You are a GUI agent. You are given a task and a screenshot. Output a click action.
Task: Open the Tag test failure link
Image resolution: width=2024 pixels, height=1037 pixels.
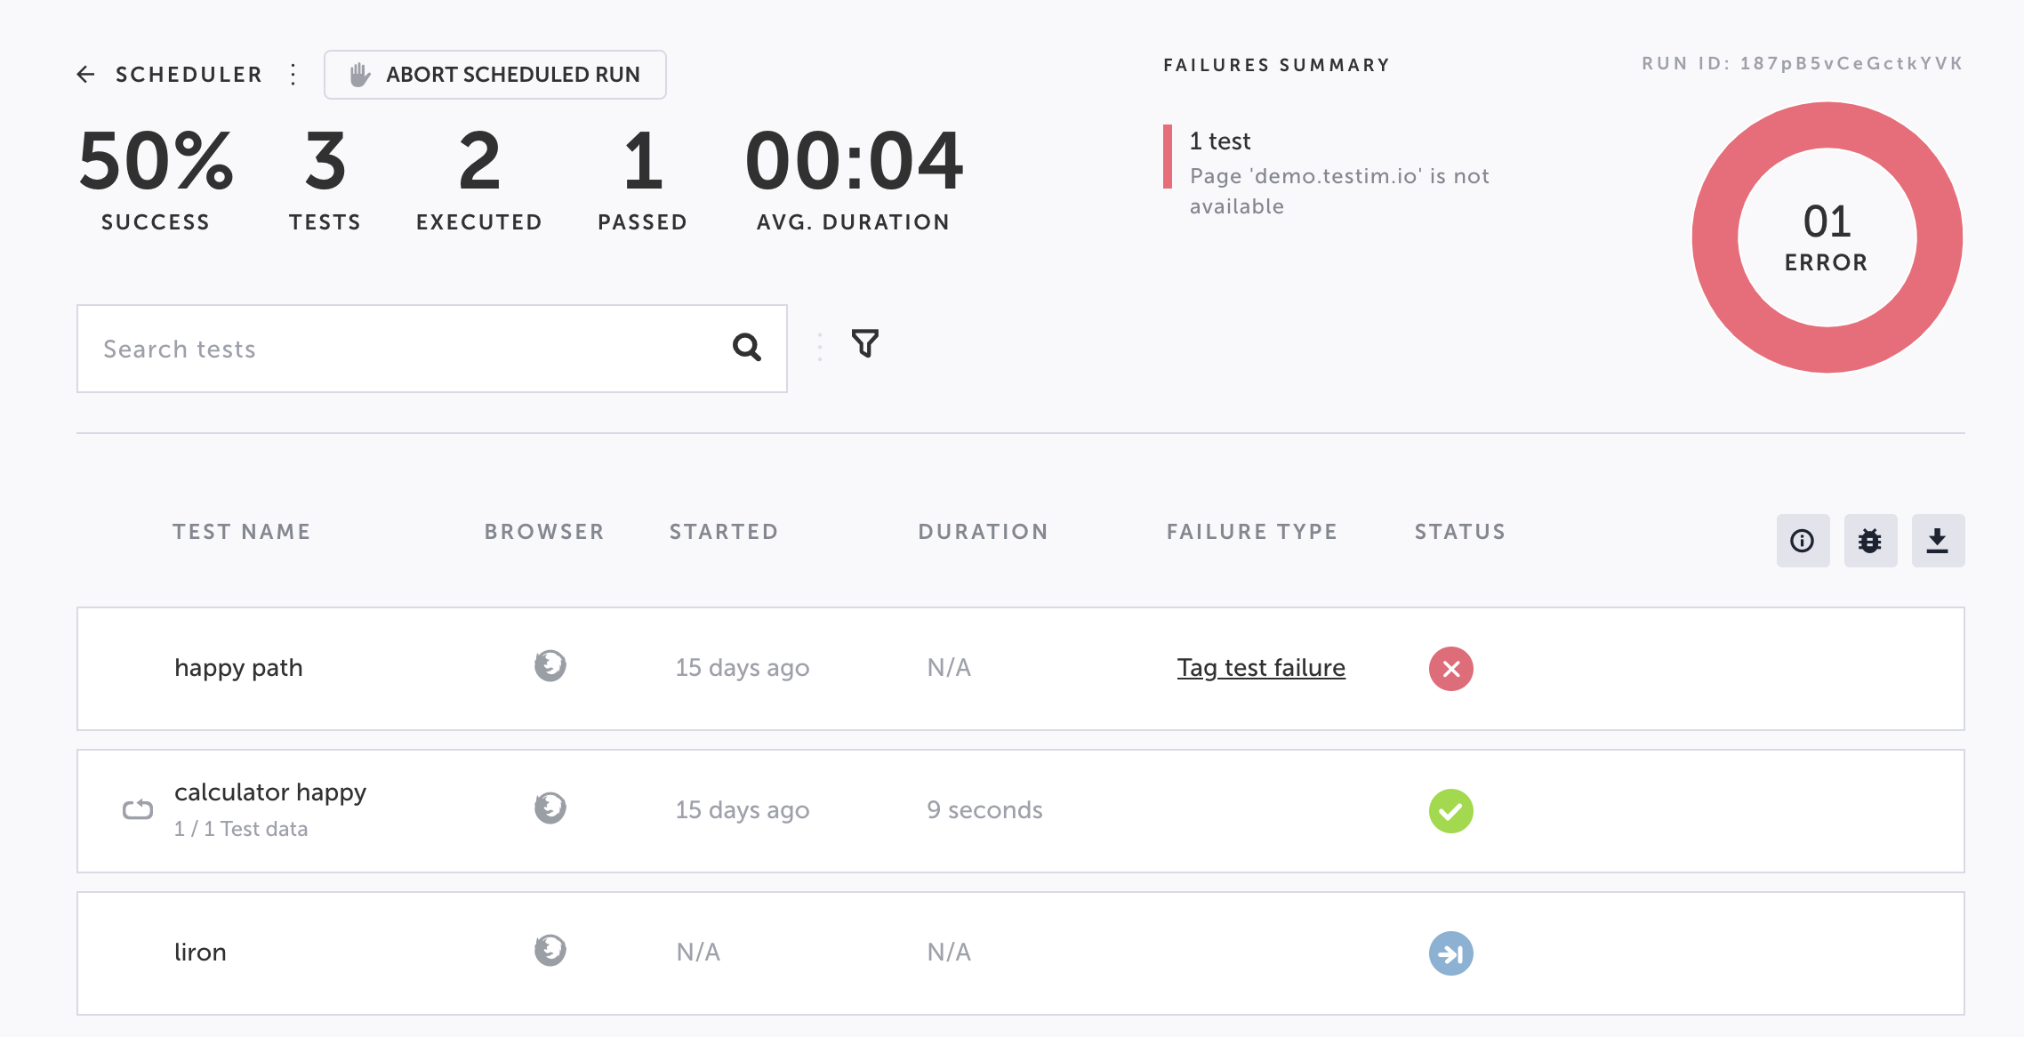tap(1260, 668)
